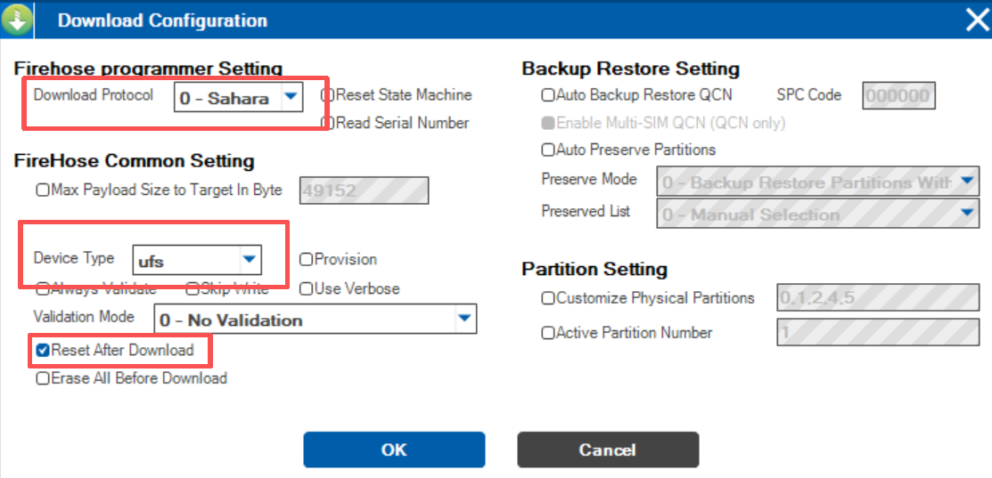
Task: Enable Auto Preserve Partitions checkbox
Action: pyautogui.click(x=548, y=150)
